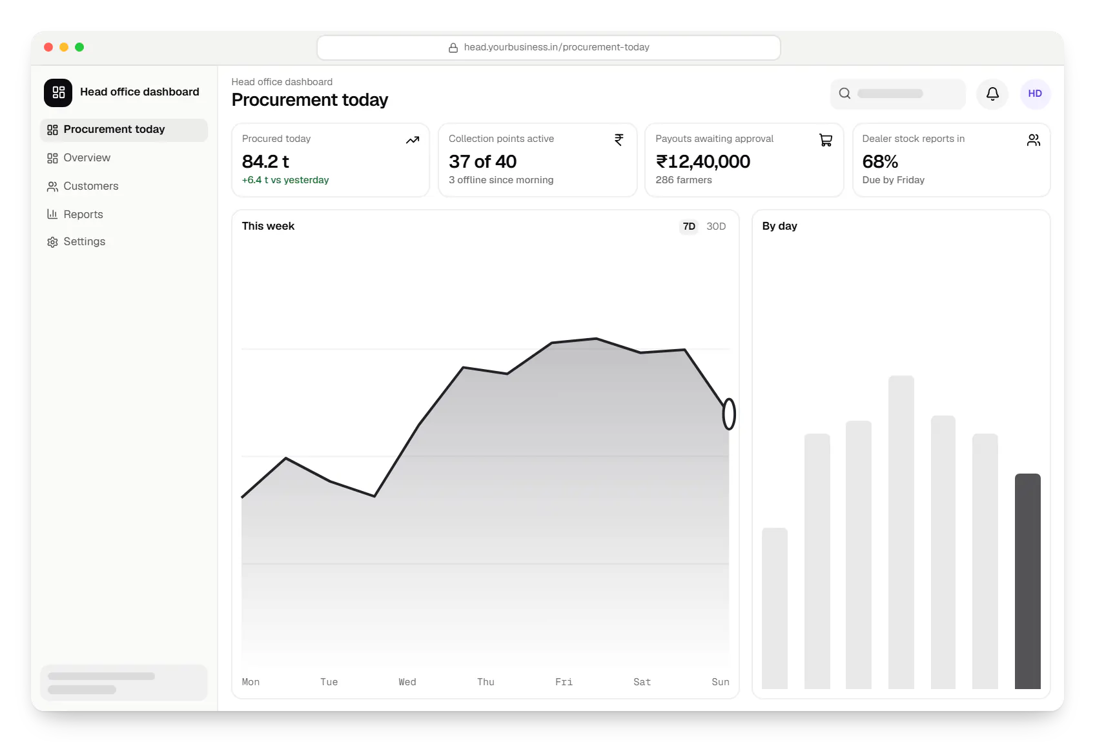Click the Head office dashboard logo icon
1095x742 pixels.
58,92
